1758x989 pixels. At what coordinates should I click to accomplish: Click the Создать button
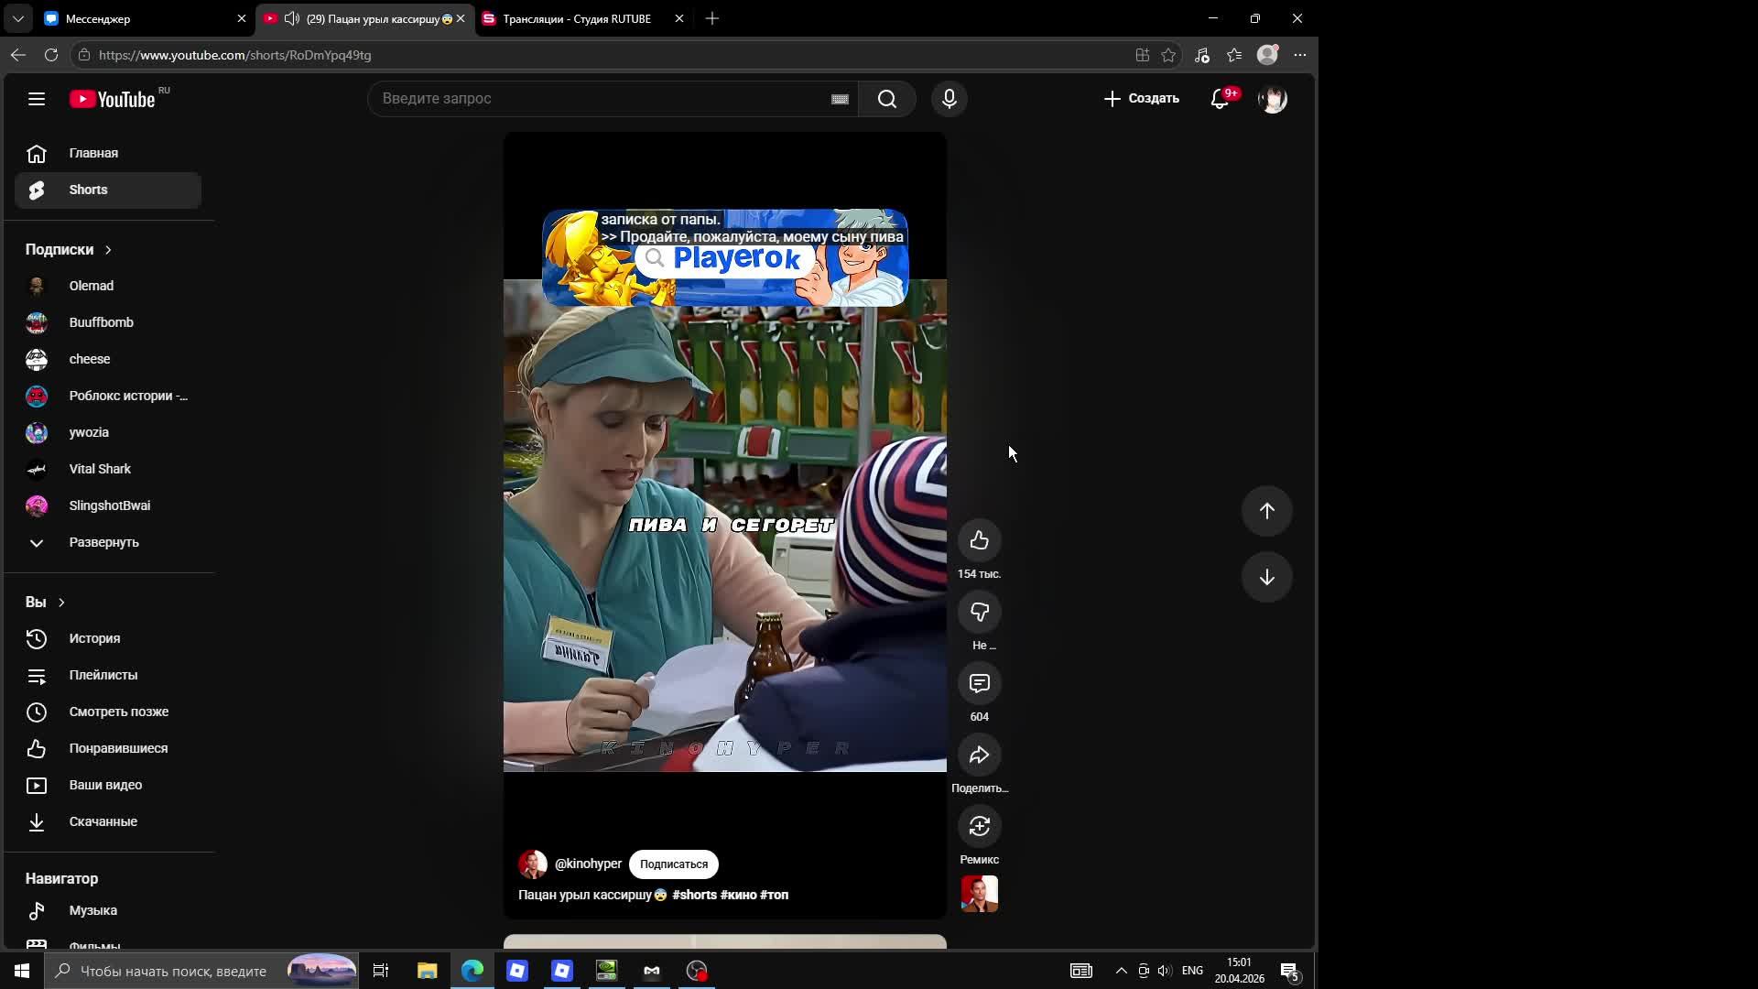tap(1141, 99)
